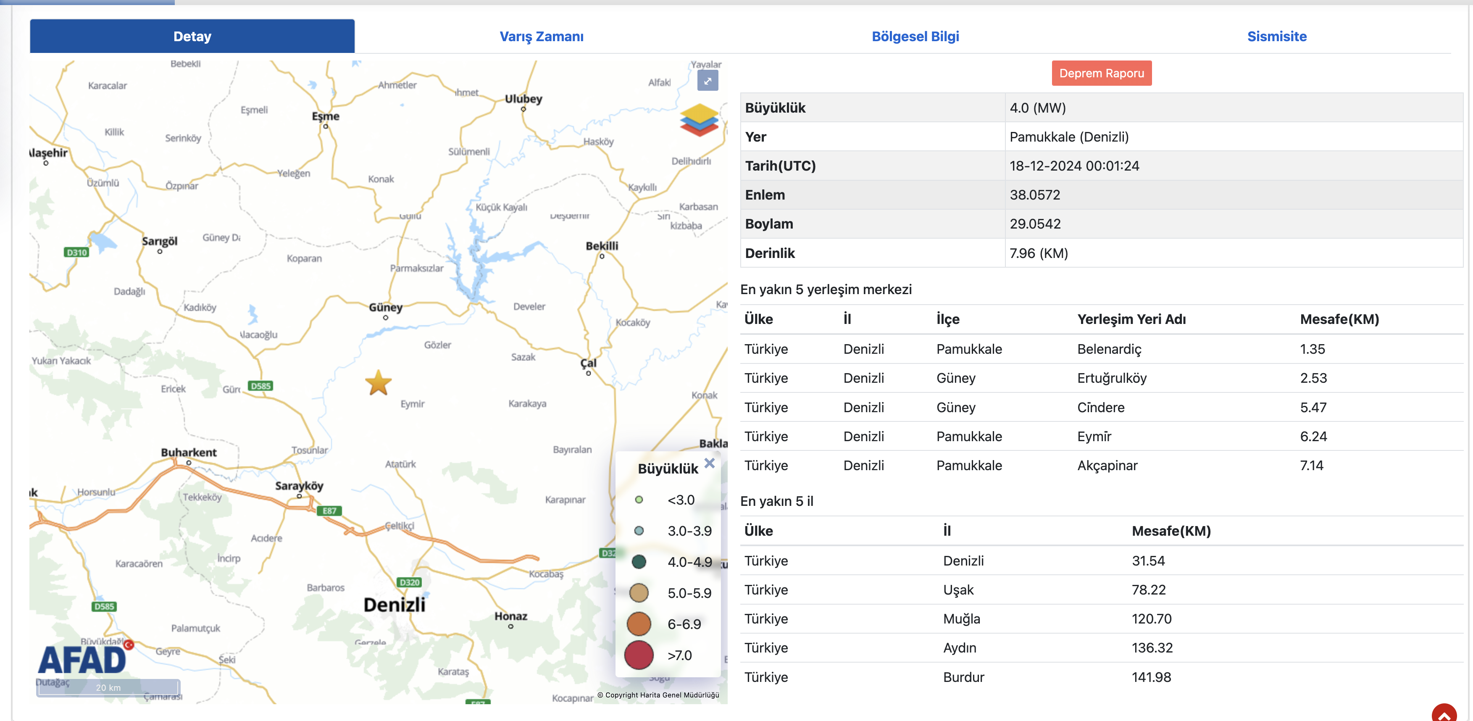Viewport: 1473px width, 721px height.
Task: Open the Sismisite tab
Action: click(x=1276, y=37)
